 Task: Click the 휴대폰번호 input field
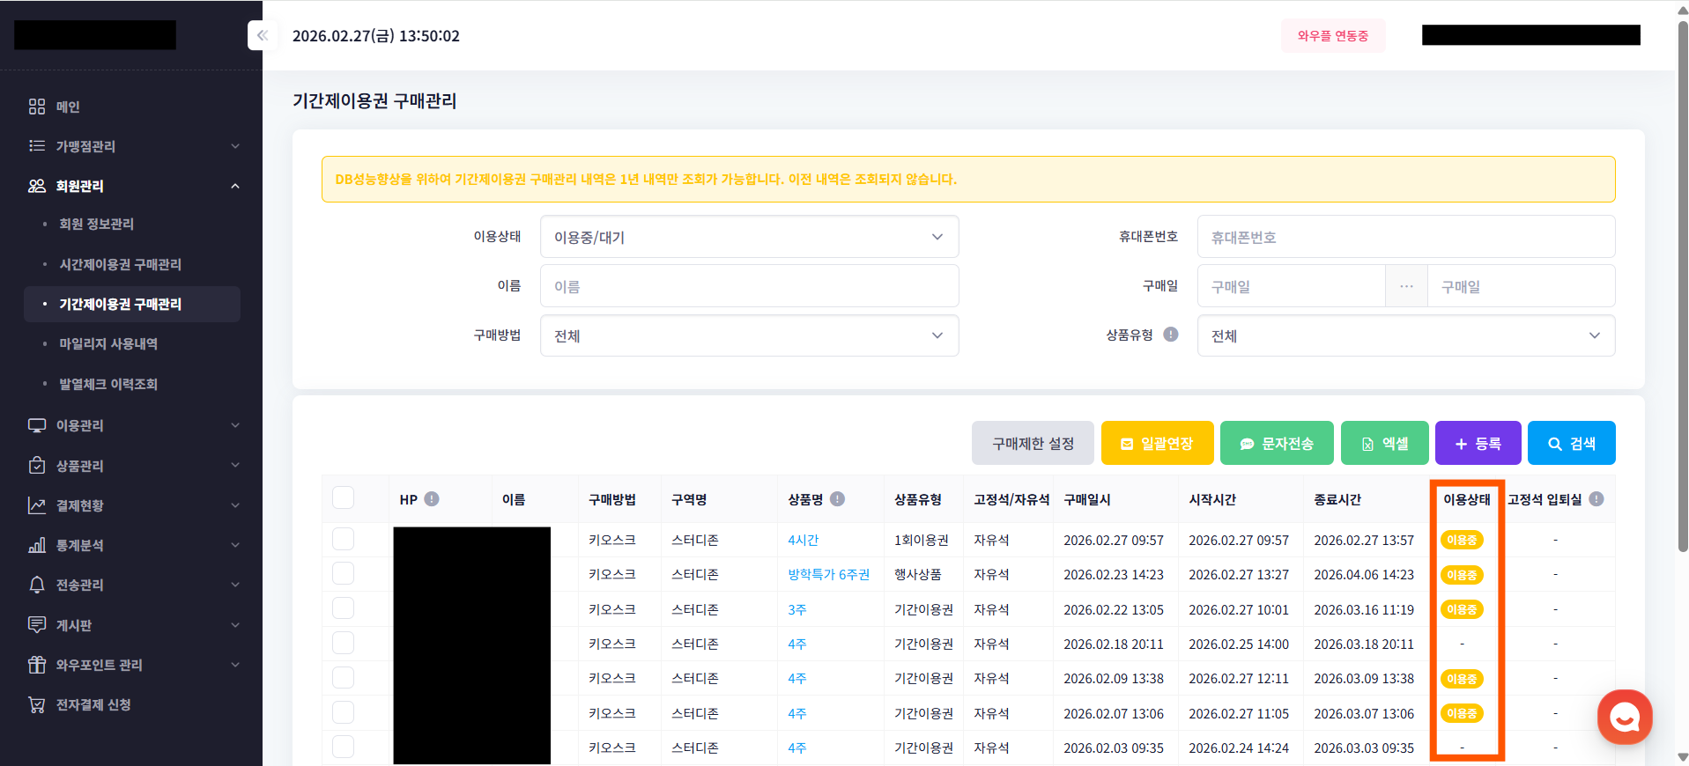1405,237
